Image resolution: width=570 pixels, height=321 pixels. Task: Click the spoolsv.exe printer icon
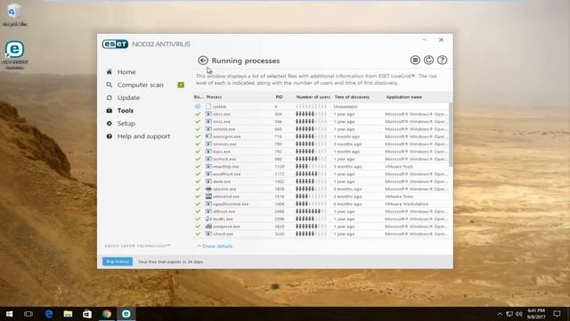tap(208, 189)
